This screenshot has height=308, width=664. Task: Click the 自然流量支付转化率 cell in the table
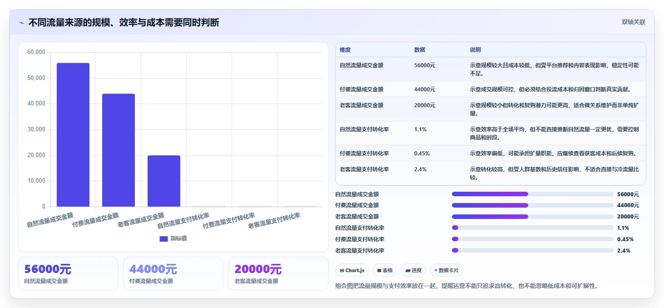[x=364, y=129]
